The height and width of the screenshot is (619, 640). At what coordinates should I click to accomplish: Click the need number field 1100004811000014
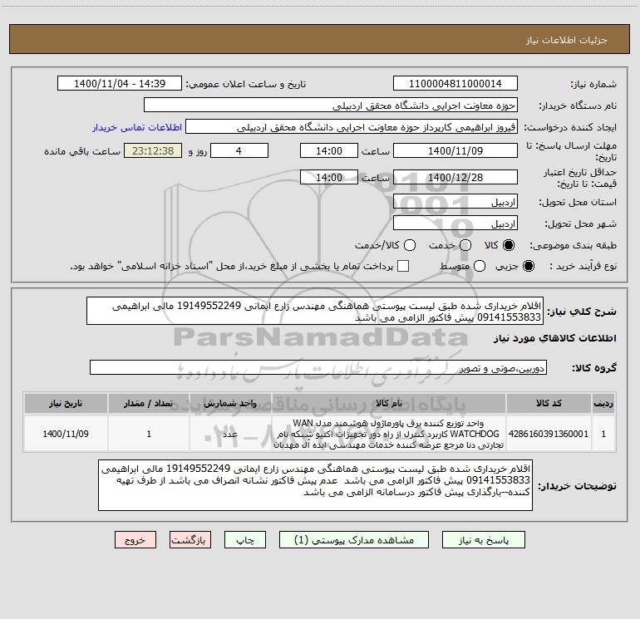click(x=455, y=83)
